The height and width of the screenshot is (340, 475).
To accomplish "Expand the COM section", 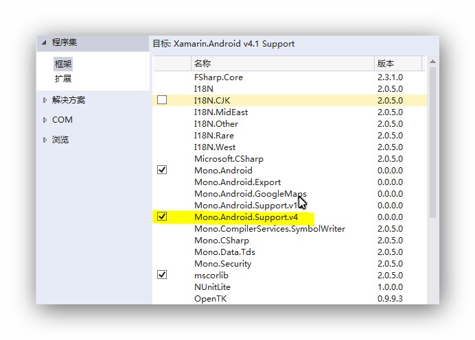I will click(45, 120).
